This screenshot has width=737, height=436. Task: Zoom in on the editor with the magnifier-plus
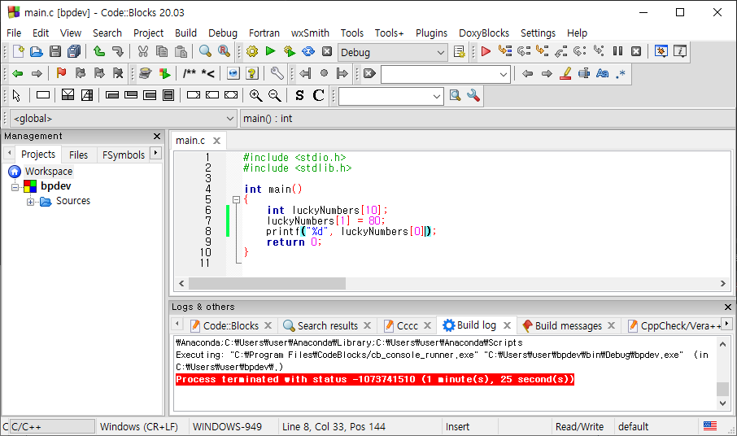255,95
